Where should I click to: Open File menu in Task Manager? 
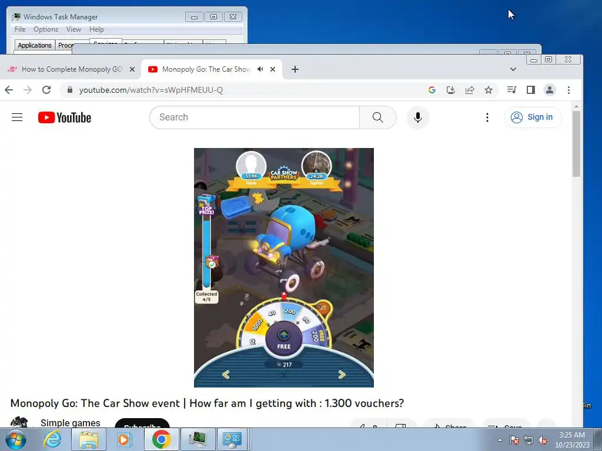tap(20, 29)
